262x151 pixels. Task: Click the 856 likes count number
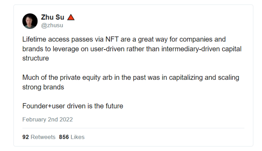point(64,137)
